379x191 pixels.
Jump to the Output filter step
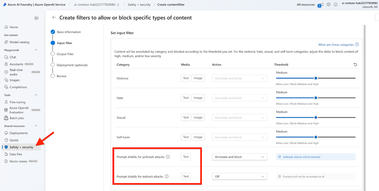click(x=65, y=54)
